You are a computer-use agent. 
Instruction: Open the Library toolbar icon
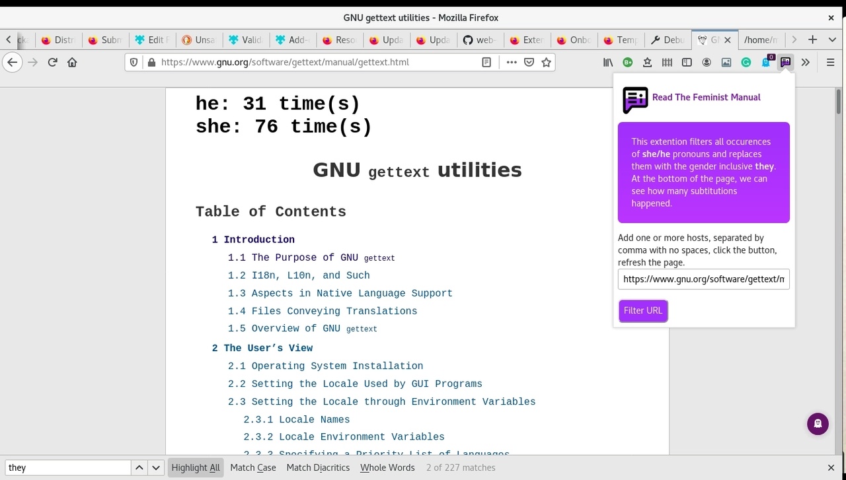click(x=608, y=62)
